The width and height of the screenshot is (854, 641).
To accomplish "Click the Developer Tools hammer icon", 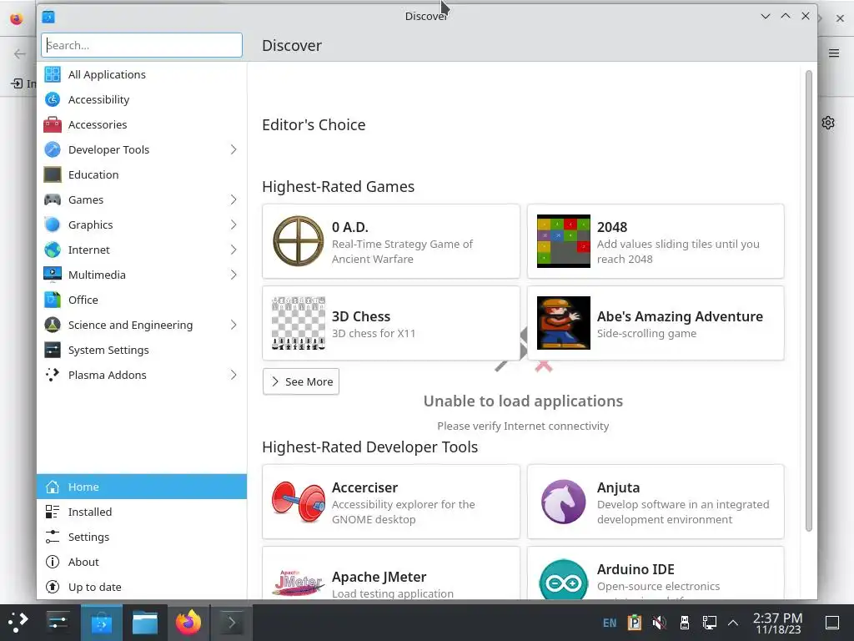I will pyautogui.click(x=53, y=149).
